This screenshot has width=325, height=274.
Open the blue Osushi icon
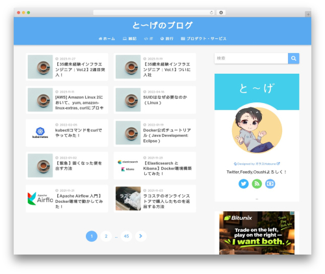(x=270, y=183)
